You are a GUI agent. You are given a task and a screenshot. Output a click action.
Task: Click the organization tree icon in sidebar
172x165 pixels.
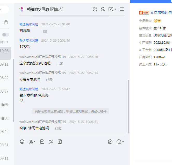point(6,22)
